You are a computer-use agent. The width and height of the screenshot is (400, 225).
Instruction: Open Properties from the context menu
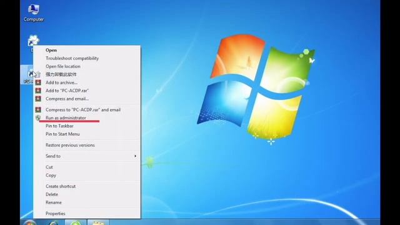point(87,214)
